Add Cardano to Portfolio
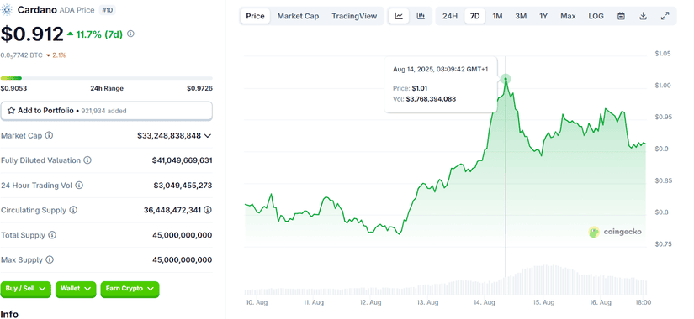The height and width of the screenshot is (319, 694). [x=106, y=111]
